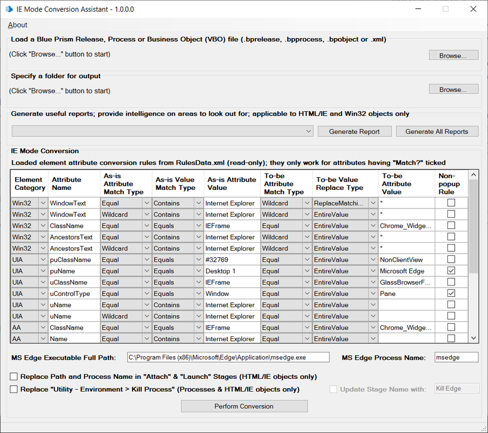The image size is (488, 433).
Task: Click the MS Edge Executable Full Path field
Action: 228,357
